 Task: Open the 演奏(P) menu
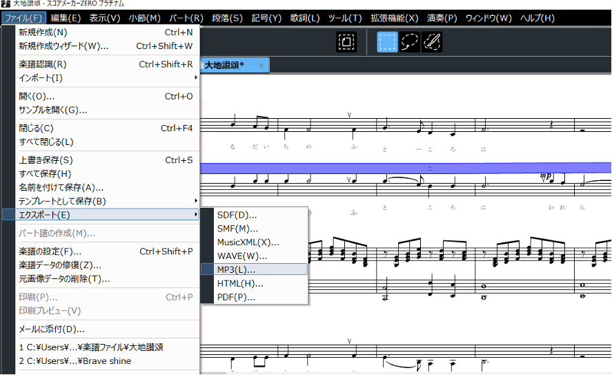tap(442, 18)
